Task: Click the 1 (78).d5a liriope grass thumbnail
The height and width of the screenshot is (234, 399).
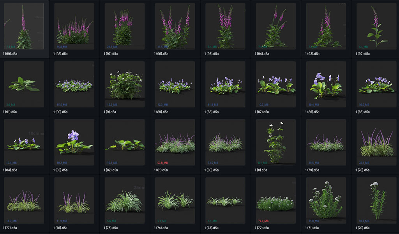Action: point(376,142)
